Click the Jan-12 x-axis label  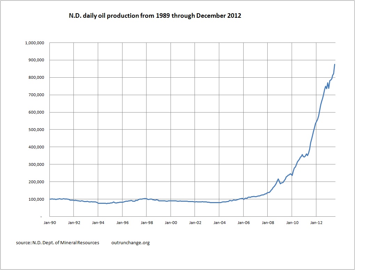(316, 222)
